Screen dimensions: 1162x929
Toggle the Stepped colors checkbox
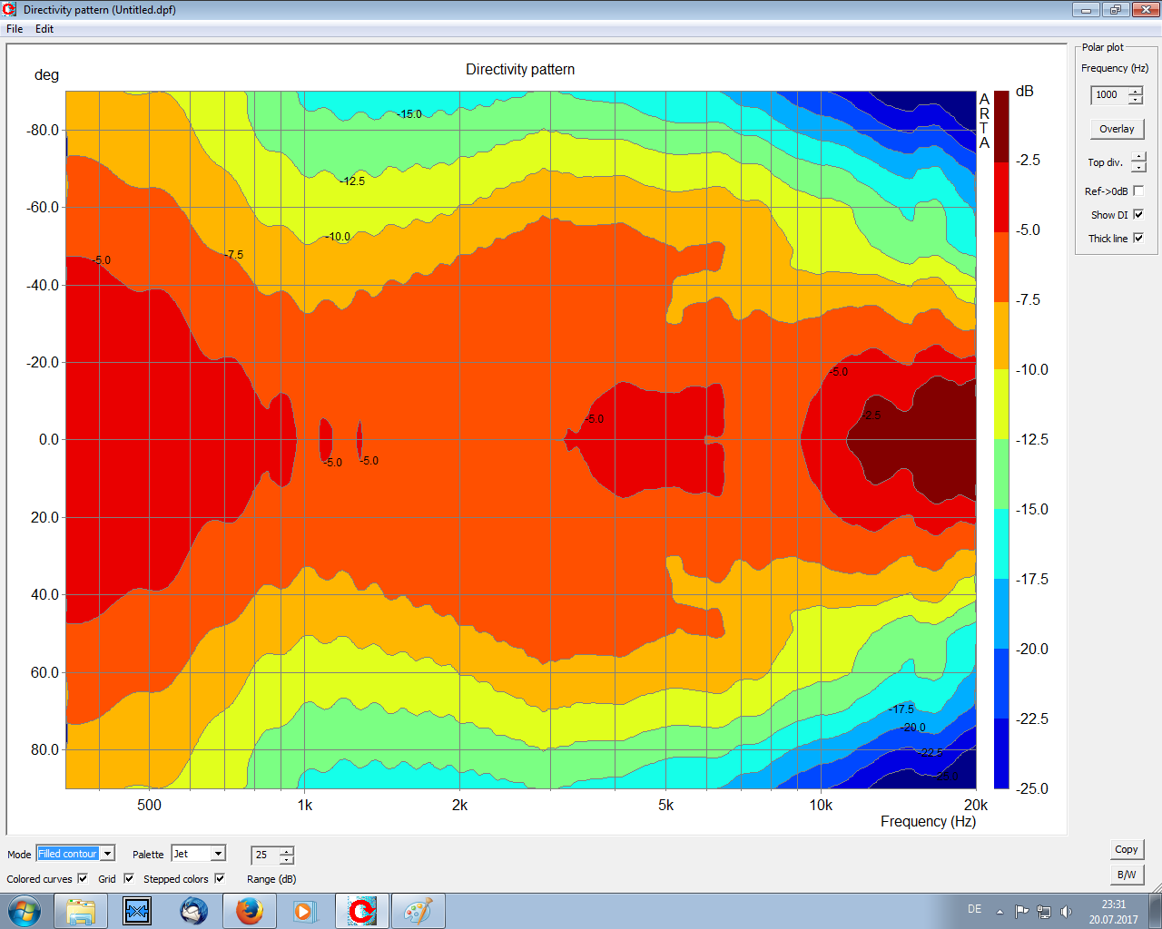pyautogui.click(x=220, y=878)
